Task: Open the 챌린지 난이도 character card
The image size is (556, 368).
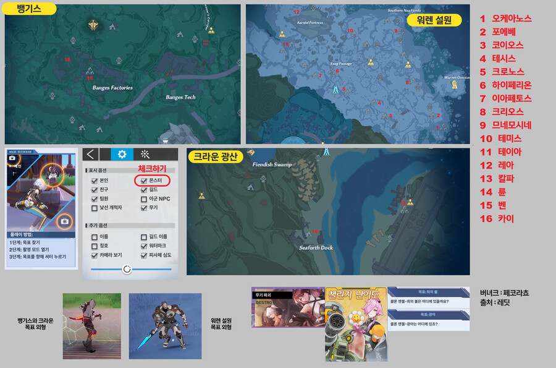Action: pos(355,323)
